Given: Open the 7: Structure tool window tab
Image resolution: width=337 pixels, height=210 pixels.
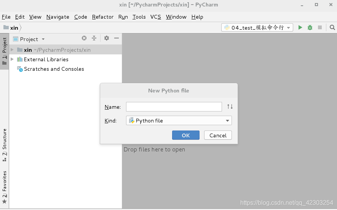Looking at the screenshot, I should [x=4, y=145].
